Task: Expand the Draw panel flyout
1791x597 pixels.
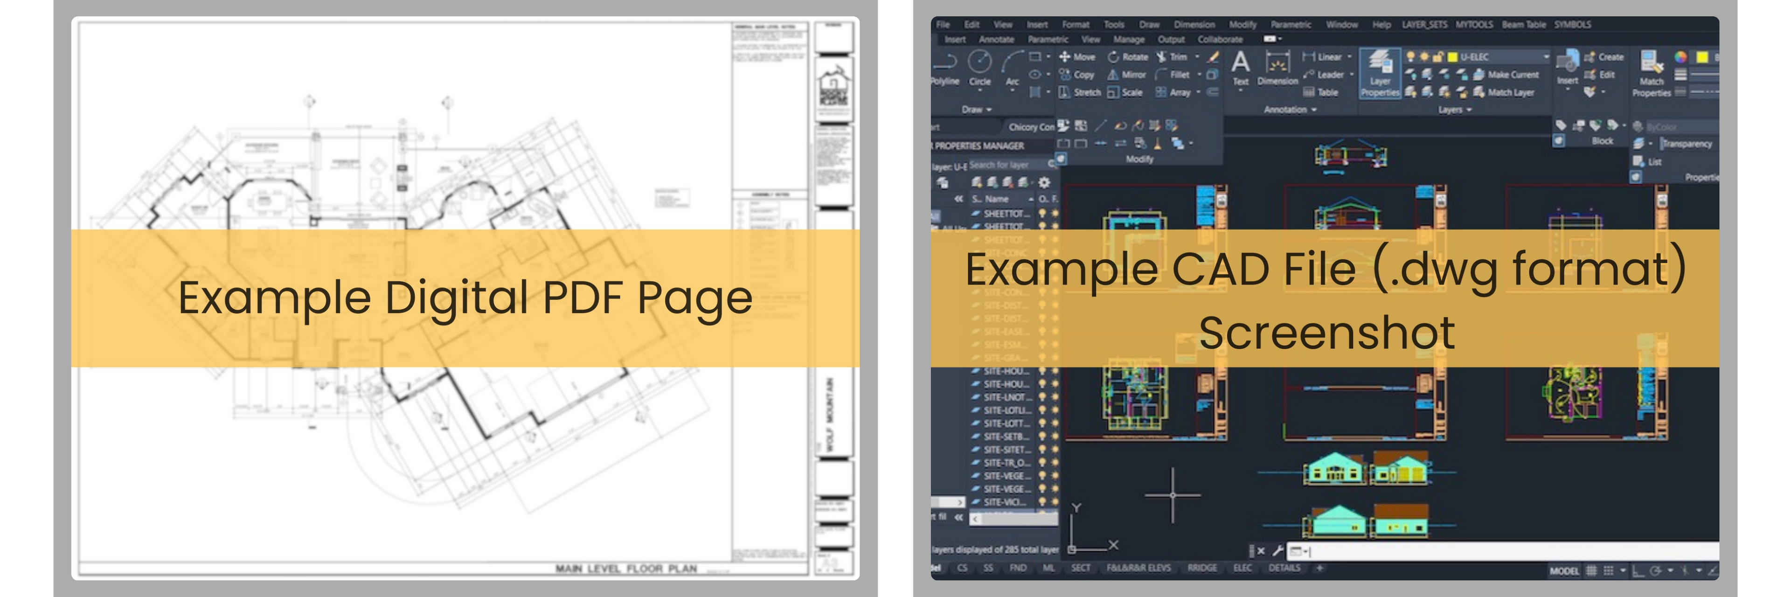Action: click(977, 110)
